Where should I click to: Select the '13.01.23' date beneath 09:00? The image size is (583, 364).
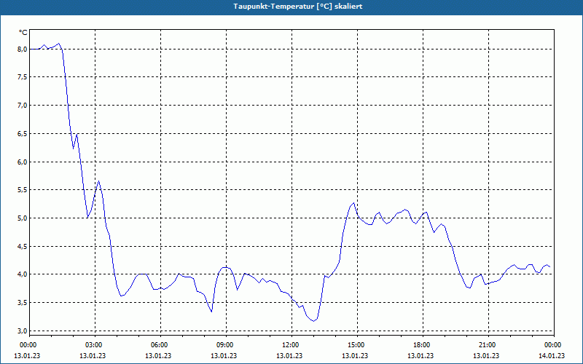coord(224,356)
